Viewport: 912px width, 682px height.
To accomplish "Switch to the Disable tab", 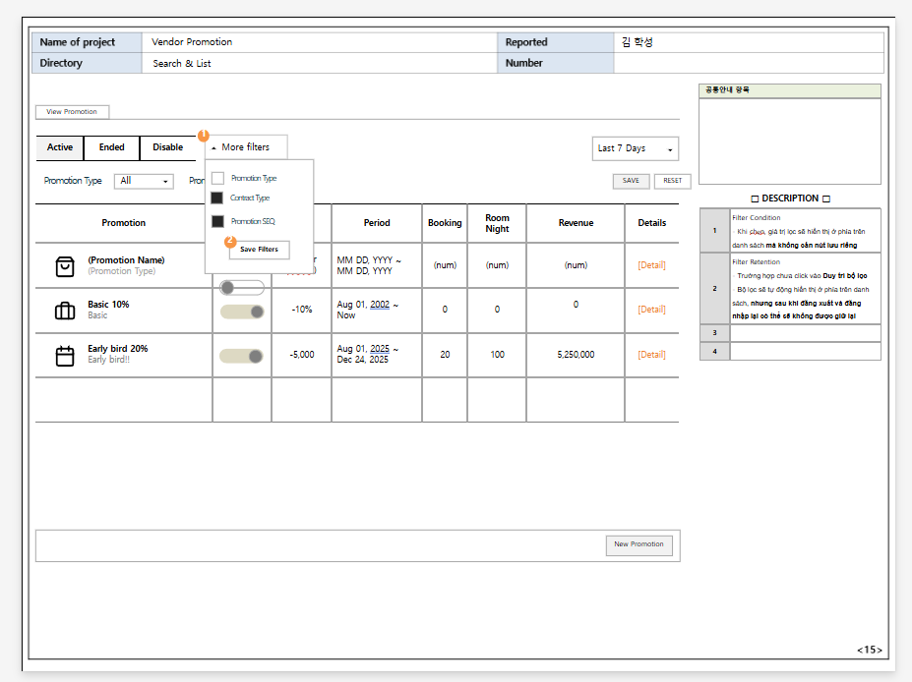I will (x=167, y=147).
